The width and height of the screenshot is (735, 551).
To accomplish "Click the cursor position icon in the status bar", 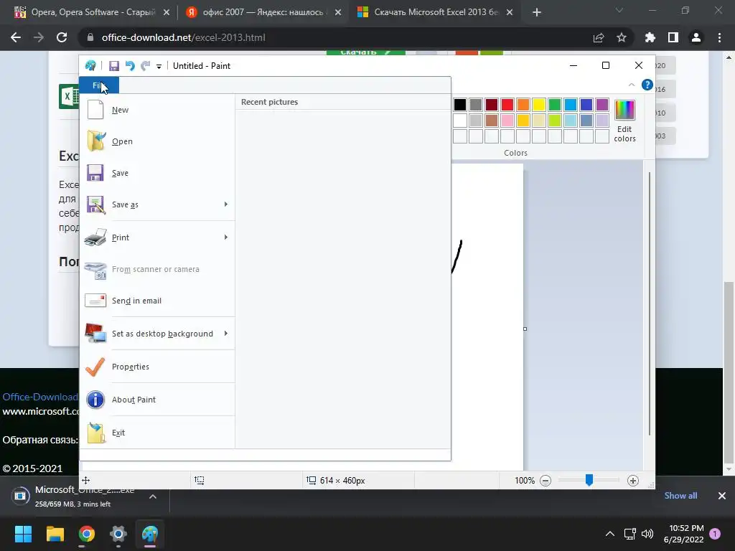I will 86,480.
